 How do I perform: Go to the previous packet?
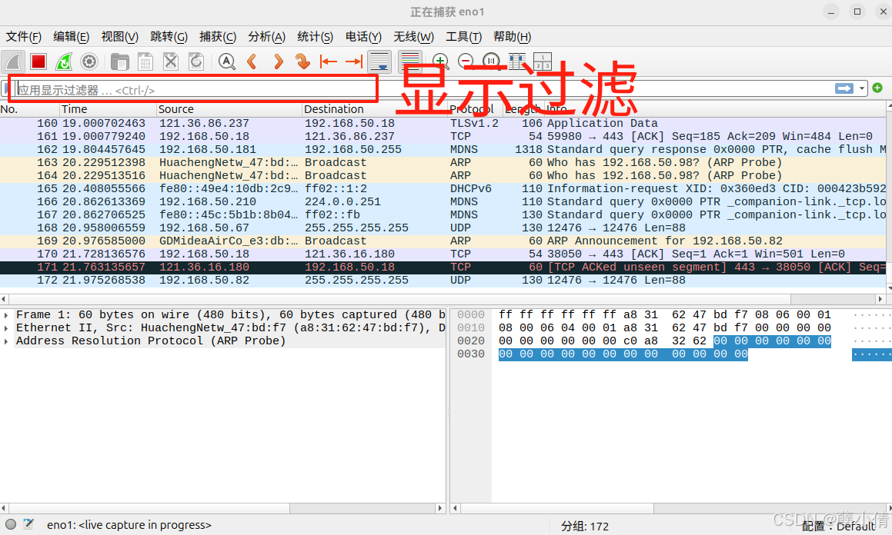[x=252, y=61]
